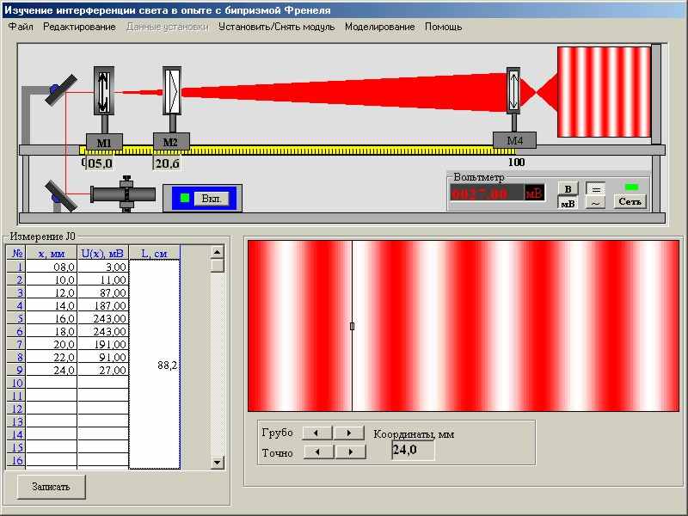The width and height of the screenshot is (688, 516).
Task: Click the yellow optical bench ruler
Action: click(x=298, y=150)
